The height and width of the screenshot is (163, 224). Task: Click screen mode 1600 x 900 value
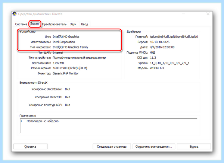[70, 68]
